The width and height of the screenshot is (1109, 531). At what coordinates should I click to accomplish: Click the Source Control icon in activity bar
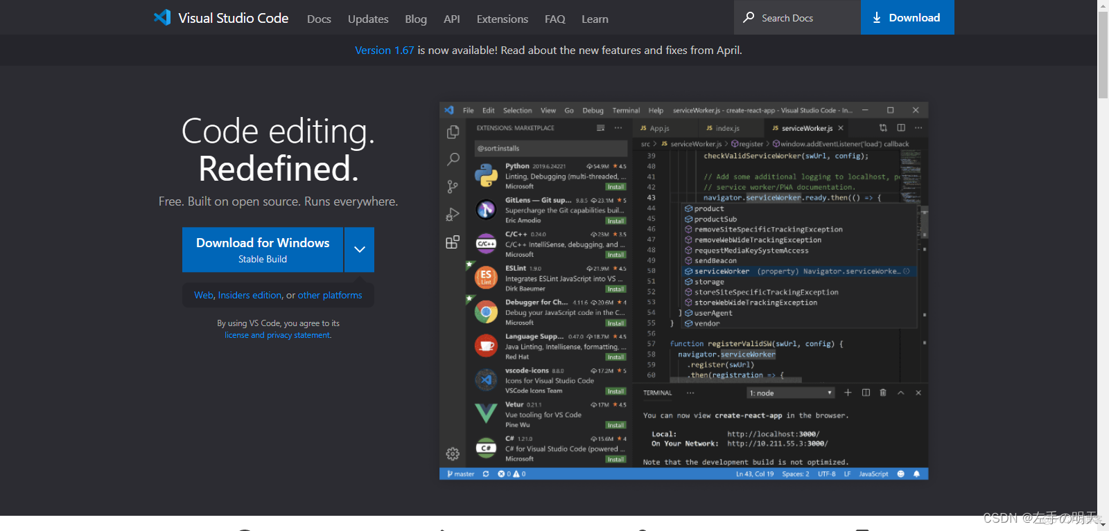click(x=453, y=187)
